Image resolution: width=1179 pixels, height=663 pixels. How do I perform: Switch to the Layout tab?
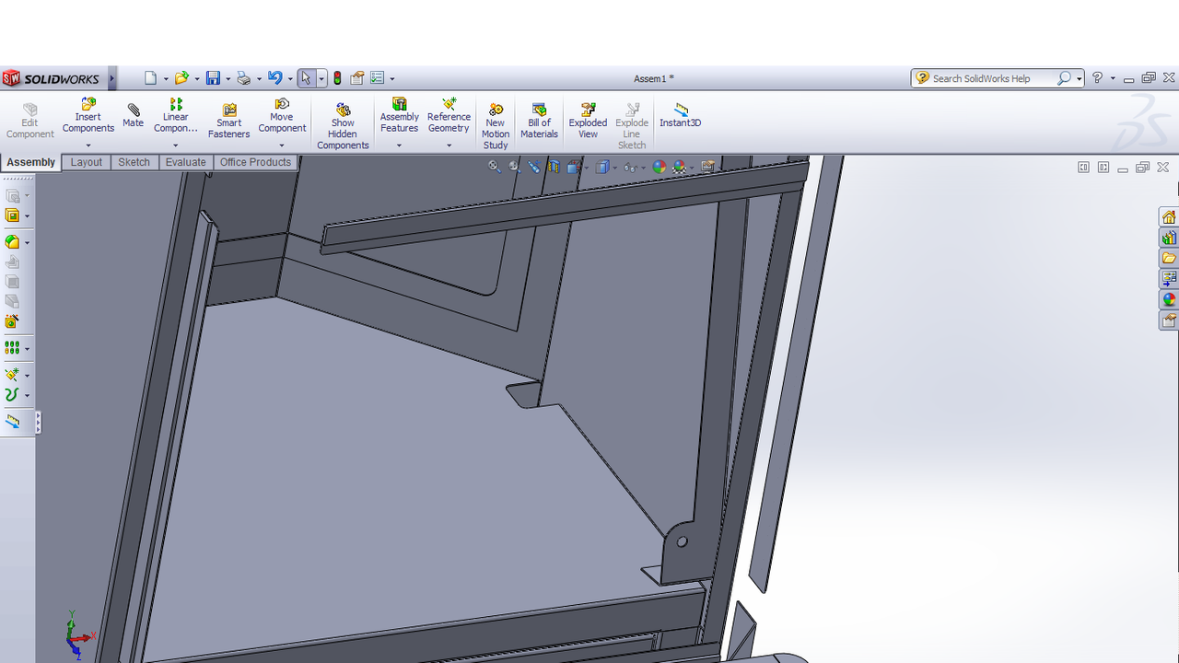(87, 162)
